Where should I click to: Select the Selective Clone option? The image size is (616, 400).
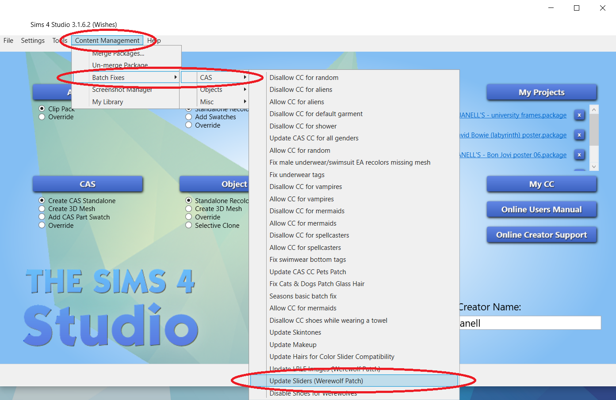tap(189, 226)
